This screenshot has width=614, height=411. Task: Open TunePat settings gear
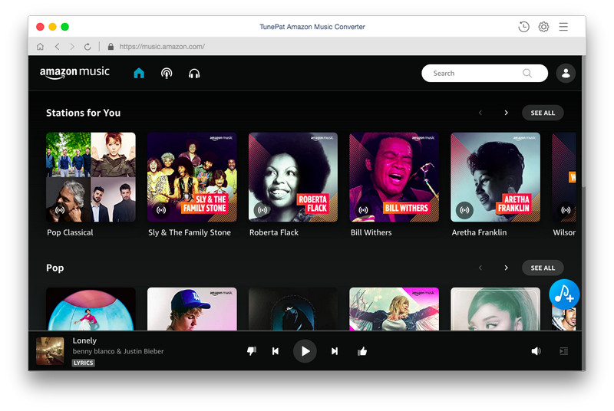[x=543, y=27]
